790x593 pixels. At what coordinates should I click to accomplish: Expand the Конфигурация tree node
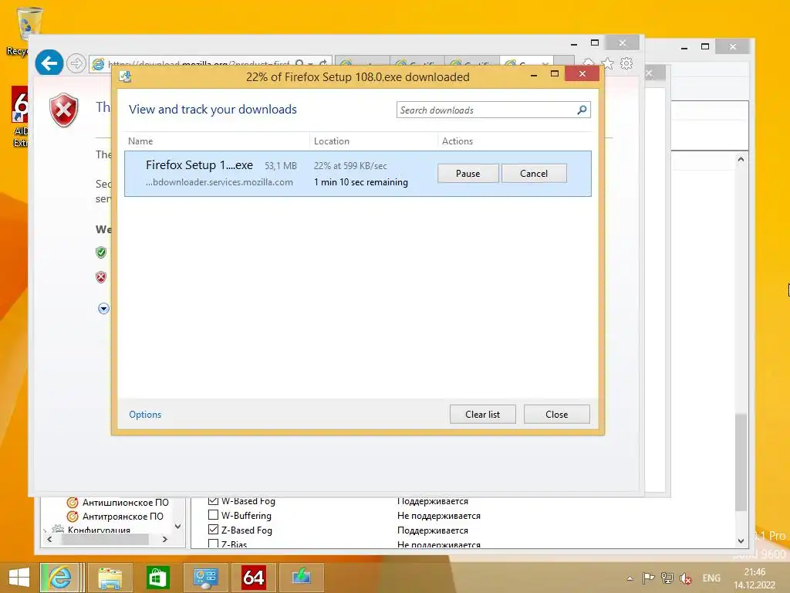point(46,530)
